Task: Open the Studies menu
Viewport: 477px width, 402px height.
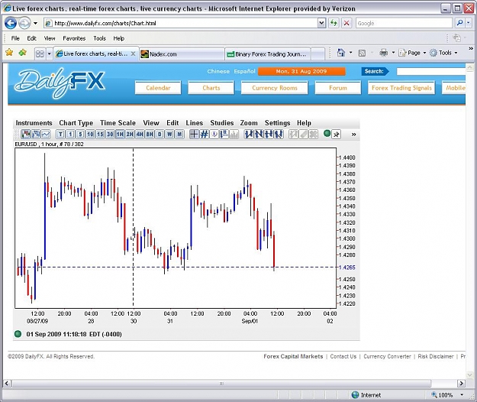Action: coord(222,123)
